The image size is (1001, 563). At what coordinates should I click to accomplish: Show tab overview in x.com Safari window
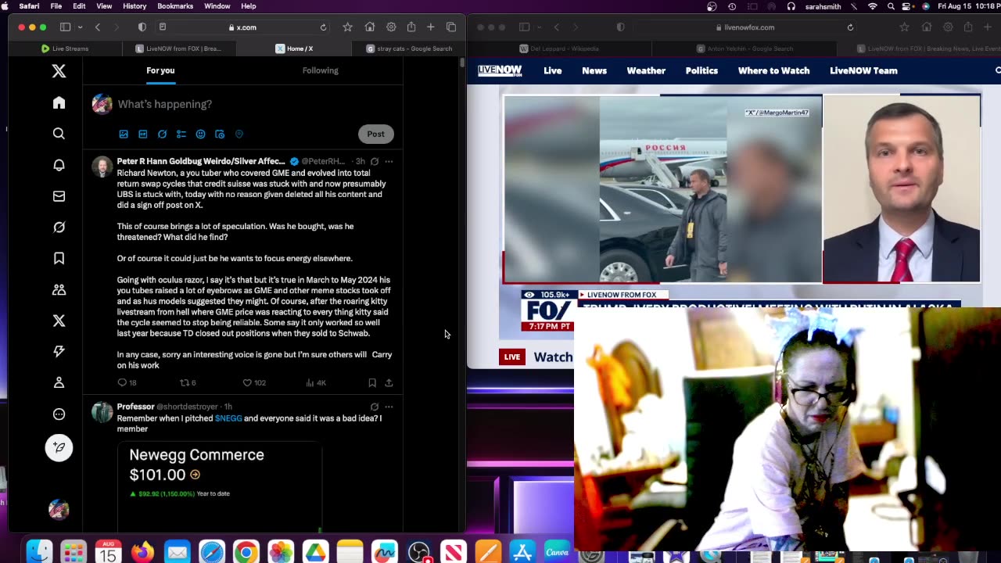tap(451, 27)
